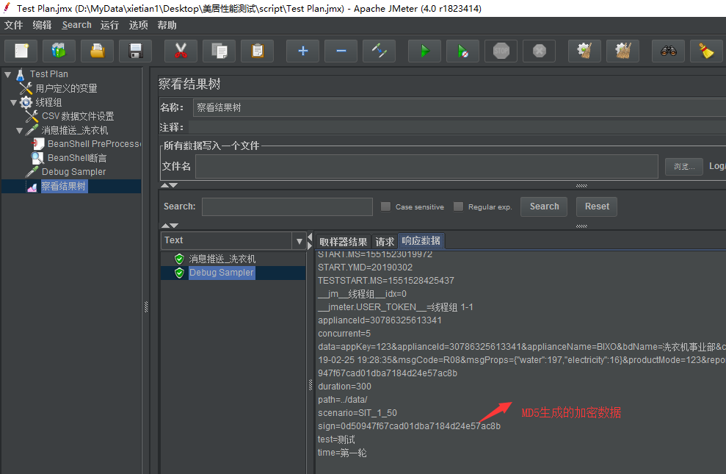Switch to the 请求 tab
Image resolution: width=726 pixels, height=474 pixels.
tap(385, 241)
